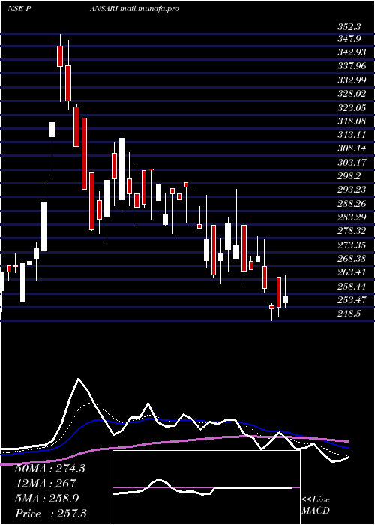Click the 328.02 price axis label

click(x=352, y=94)
